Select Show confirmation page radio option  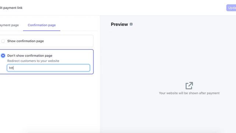[x=3, y=41]
